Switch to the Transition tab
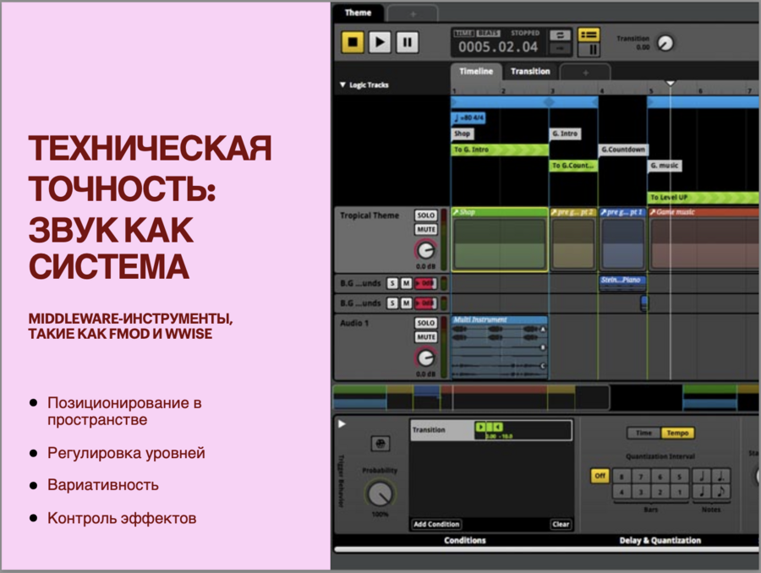Image resolution: width=761 pixels, height=573 pixels. [x=530, y=71]
